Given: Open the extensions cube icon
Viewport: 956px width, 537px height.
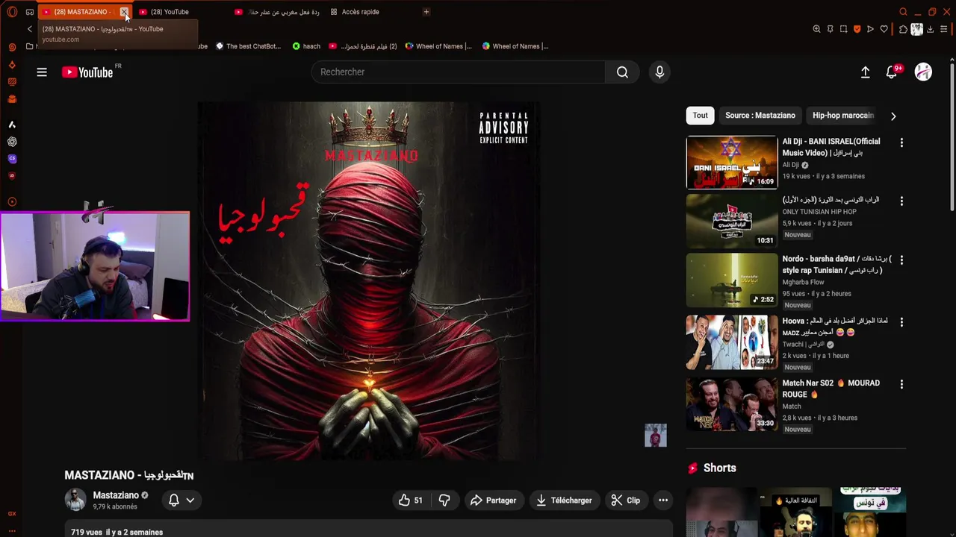Looking at the screenshot, I should click(x=903, y=29).
